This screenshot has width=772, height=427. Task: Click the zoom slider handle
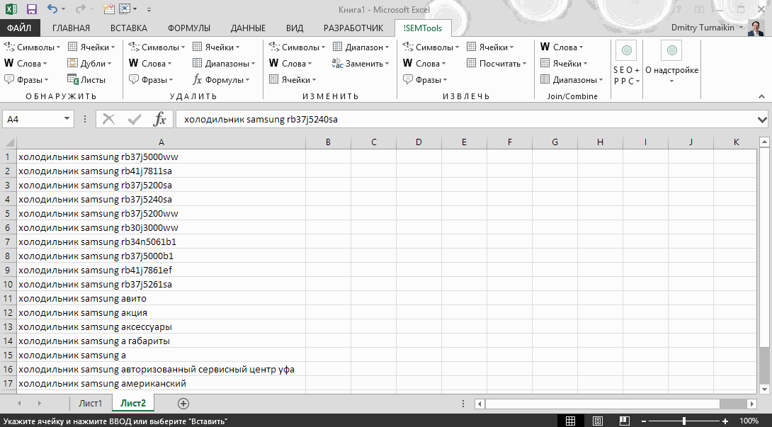click(x=684, y=421)
